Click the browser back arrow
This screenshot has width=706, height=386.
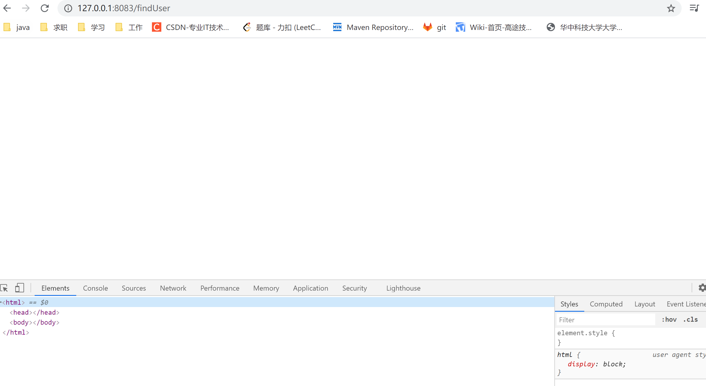7,8
